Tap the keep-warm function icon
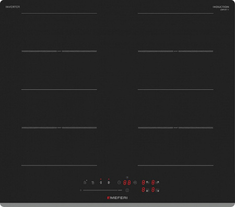 click(93, 182)
